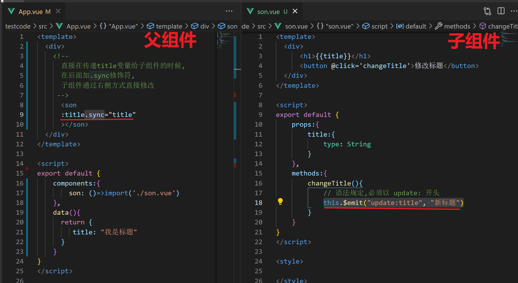518x283 pixels.
Task: Split the son.vue editor right
Action: tap(501, 11)
